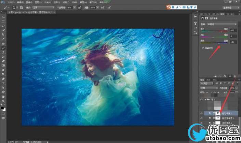Open the 文件 File menu
This screenshot has width=241, height=143.
11,2
